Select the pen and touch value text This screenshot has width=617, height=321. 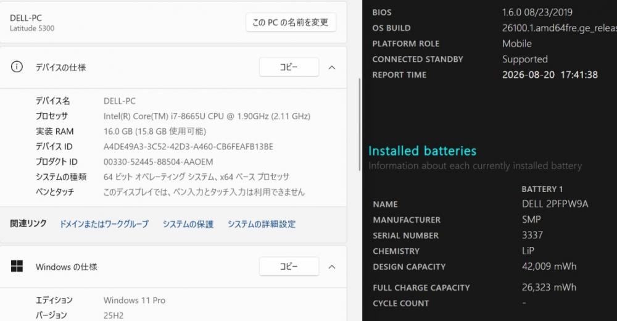click(x=204, y=192)
